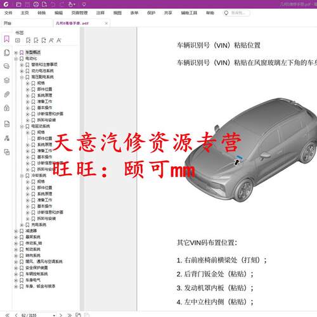Expand the 动力电池系统 bookmark node
The width and height of the screenshot is (317, 317).
(x=22, y=71)
